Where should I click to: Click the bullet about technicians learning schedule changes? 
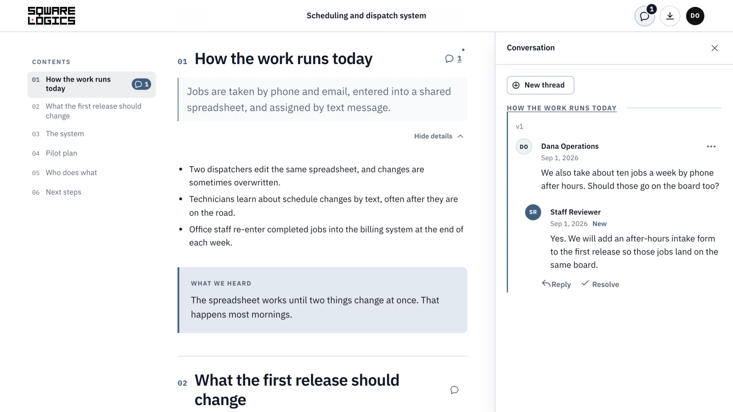tap(323, 206)
